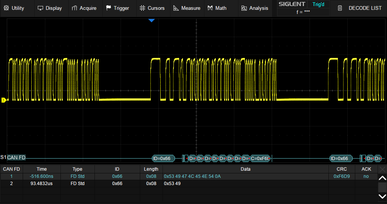Viewport: 387px width, 204px height.
Task: Open the Cursors menu
Action: pos(152,8)
